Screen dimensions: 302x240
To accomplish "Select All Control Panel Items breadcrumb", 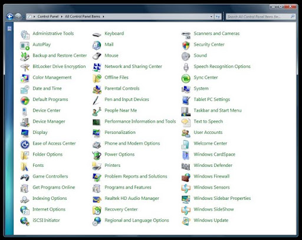I will 83,17.
